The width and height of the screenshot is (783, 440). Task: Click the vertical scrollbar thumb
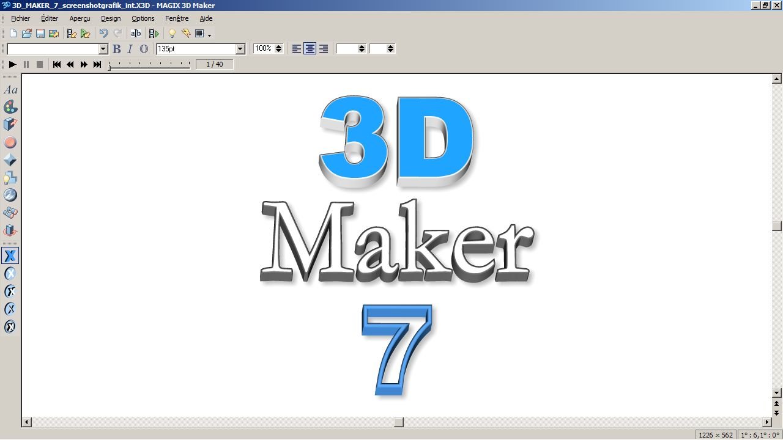pos(777,226)
